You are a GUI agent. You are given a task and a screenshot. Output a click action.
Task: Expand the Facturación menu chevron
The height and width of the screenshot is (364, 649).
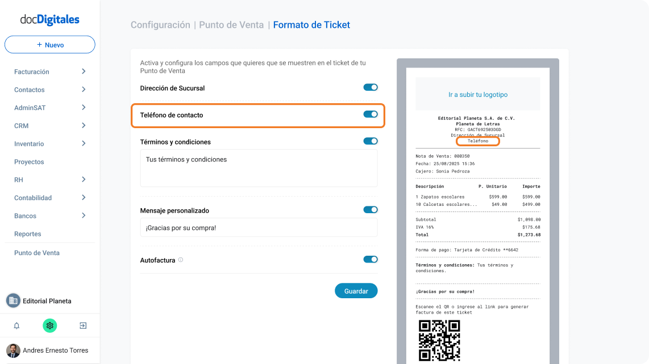(84, 71)
